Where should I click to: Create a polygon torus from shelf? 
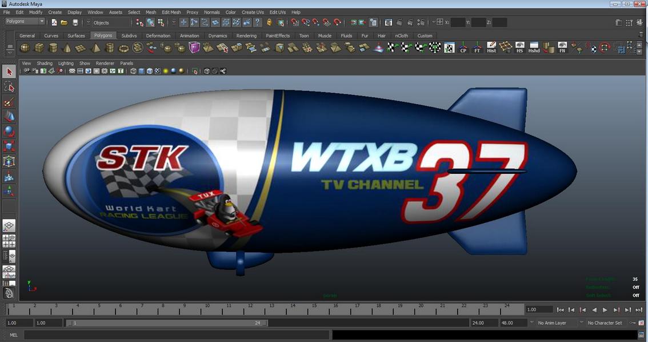pyautogui.click(x=123, y=48)
